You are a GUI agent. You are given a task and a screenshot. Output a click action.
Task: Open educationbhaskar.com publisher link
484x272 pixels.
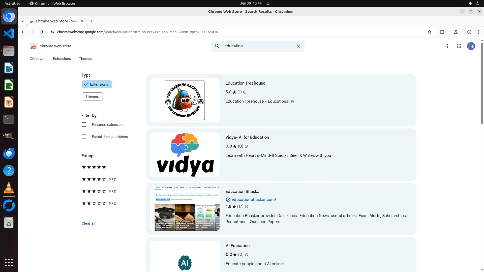(x=253, y=199)
